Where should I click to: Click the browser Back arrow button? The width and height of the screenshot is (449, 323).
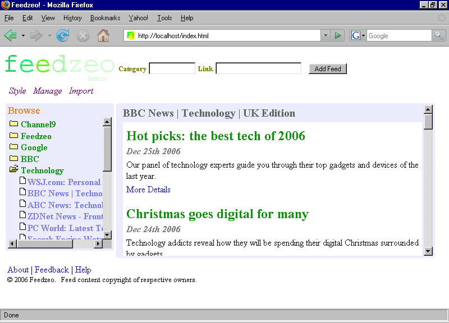point(10,36)
